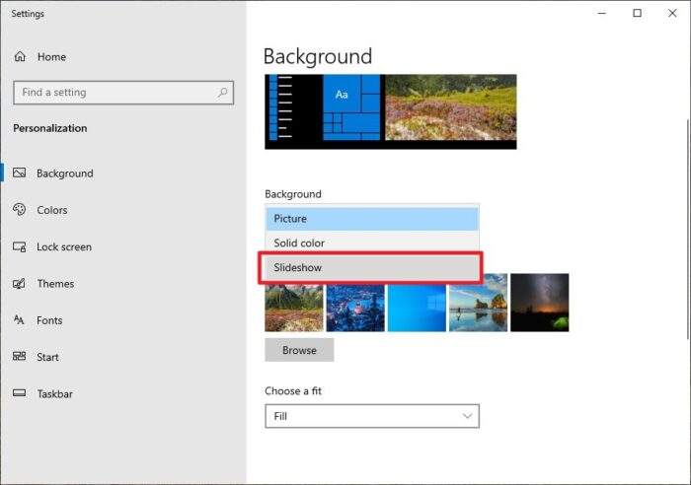The width and height of the screenshot is (691, 485).
Task: Maximize the Settings window
Action: [638, 13]
